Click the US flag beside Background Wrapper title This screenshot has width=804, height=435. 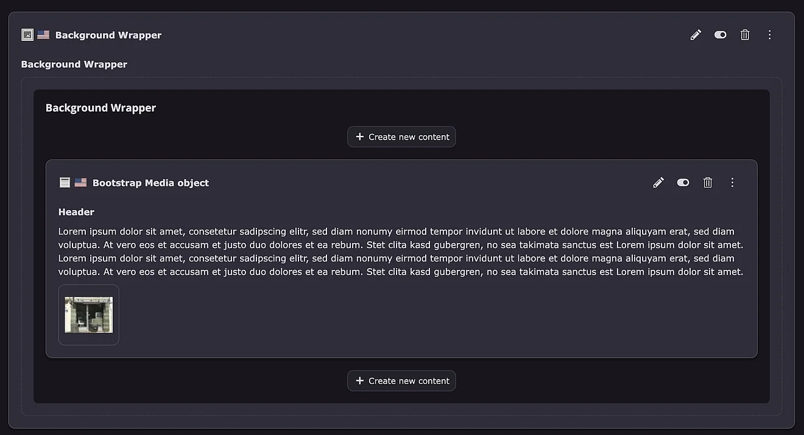pyautogui.click(x=43, y=35)
